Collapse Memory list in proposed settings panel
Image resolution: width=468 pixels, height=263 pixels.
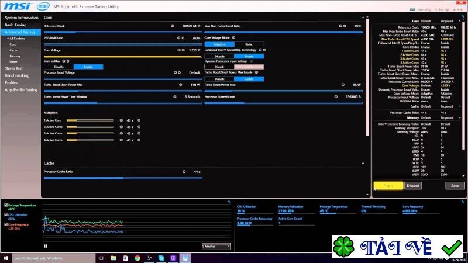point(459,118)
